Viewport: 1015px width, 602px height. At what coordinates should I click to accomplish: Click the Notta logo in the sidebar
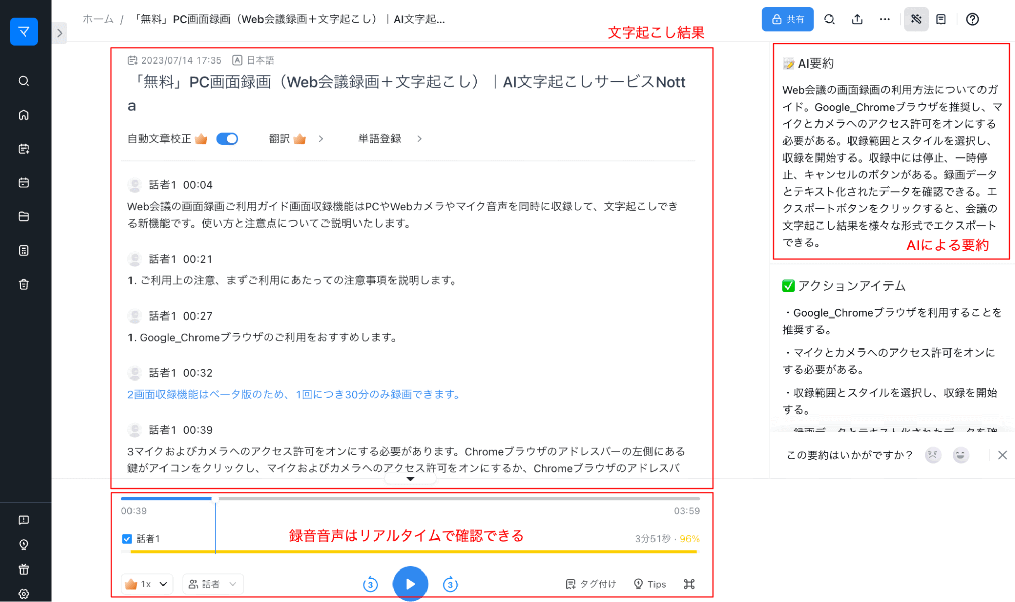(24, 31)
